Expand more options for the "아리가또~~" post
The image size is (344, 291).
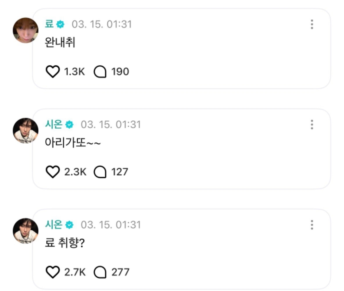pos(312,125)
